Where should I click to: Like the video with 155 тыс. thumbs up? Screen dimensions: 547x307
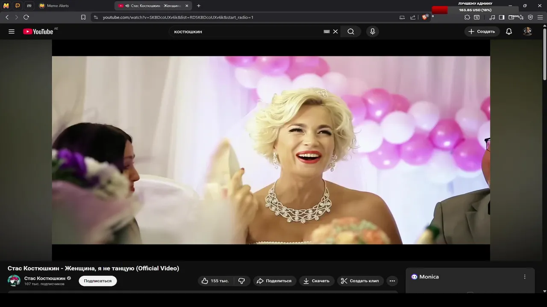tap(216, 281)
